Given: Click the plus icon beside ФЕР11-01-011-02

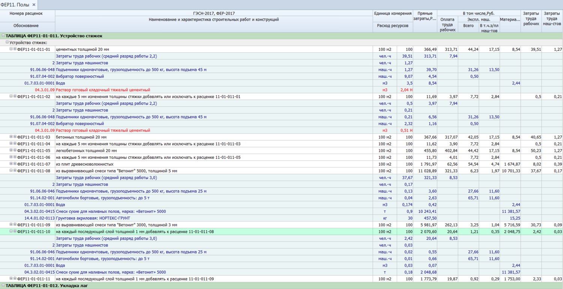Looking at the screenshot, I should click(15, 96).
